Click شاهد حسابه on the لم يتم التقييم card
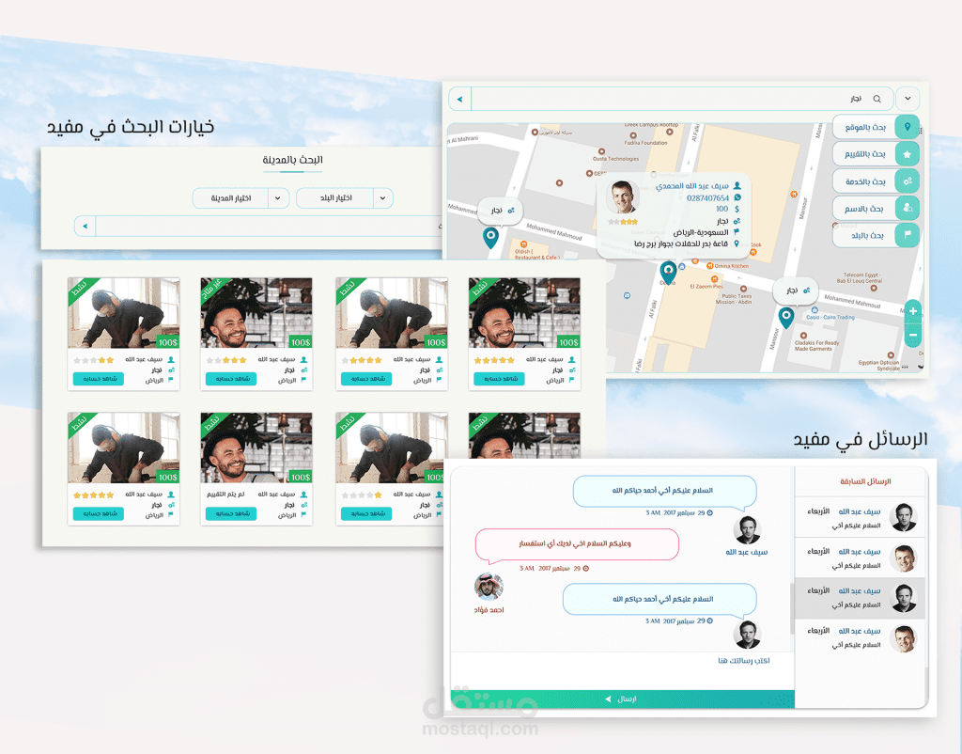962x754 pixels. [x=231, y=513]
